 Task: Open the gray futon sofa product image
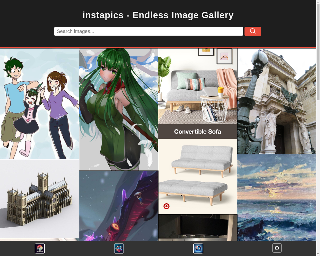coord(198,177)
